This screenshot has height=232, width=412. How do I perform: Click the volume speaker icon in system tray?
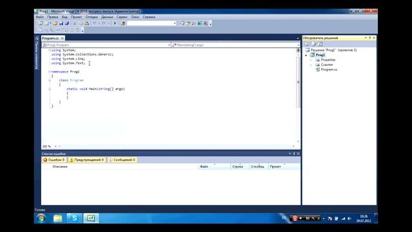(349, 218)
